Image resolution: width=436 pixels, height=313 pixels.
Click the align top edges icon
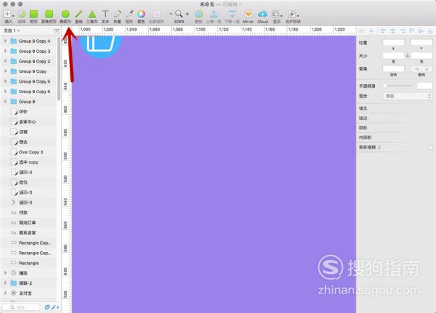(x=412, y=31)
